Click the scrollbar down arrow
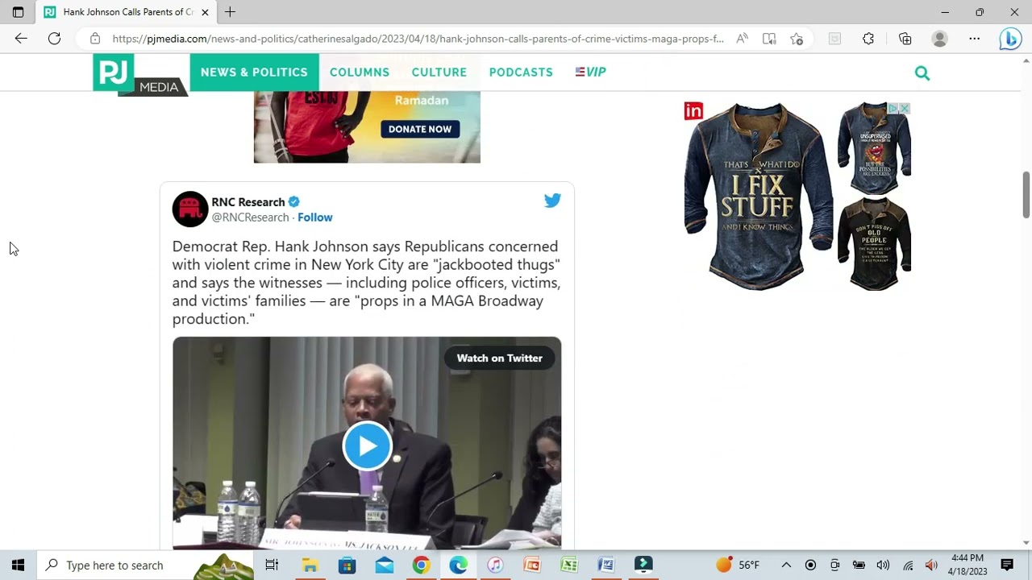This screenshot has height=580, width=1032. coord(1026,543)
